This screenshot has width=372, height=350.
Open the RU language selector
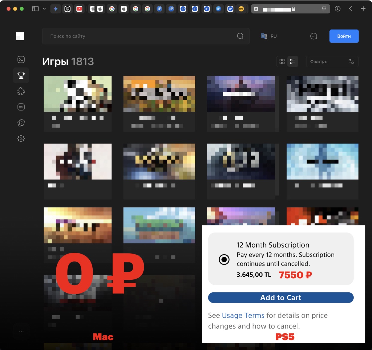269,36
